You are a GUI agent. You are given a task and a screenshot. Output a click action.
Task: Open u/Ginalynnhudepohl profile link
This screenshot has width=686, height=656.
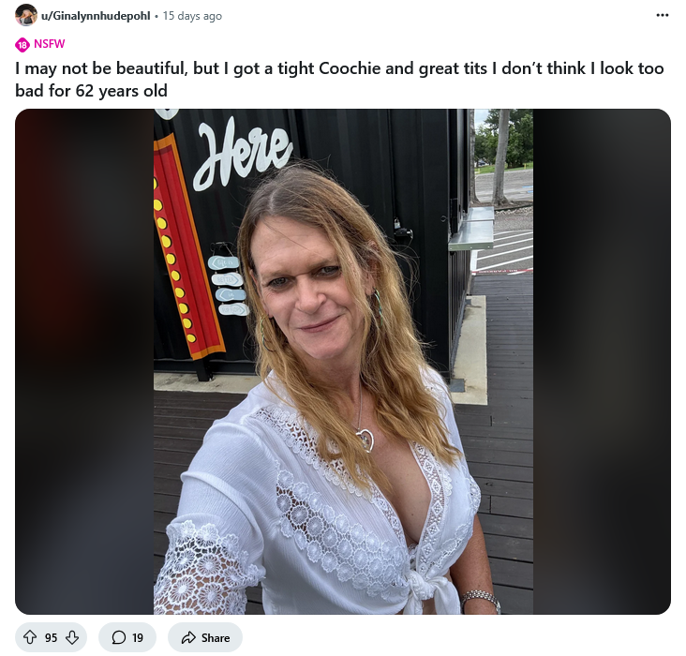coord(96,16)
